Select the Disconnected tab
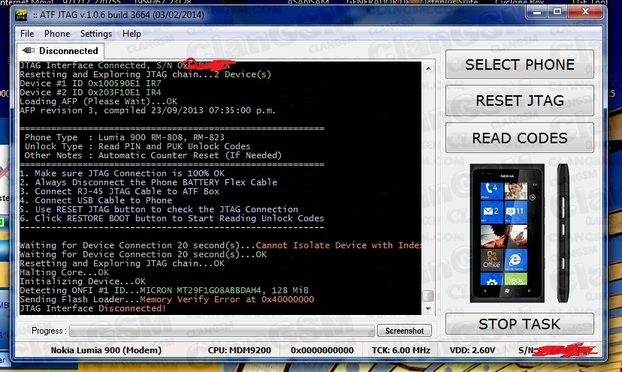Viewport: 622px width, 372px height. pyautogui.click(x=61, y=51)
